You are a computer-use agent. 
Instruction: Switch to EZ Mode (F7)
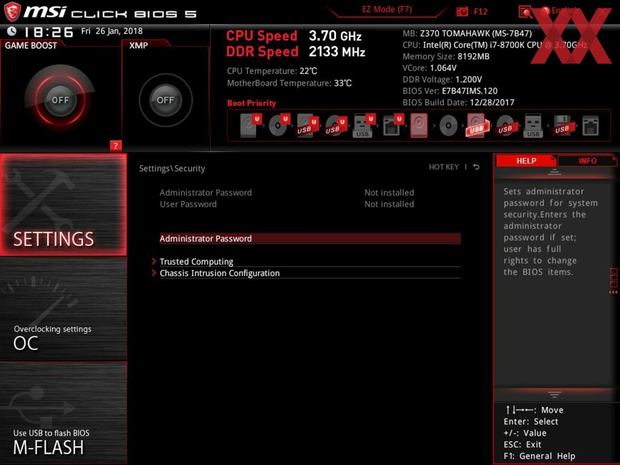click(387, 9)
